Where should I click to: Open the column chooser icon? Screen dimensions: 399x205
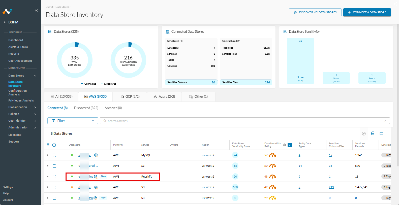coord(381,133)
